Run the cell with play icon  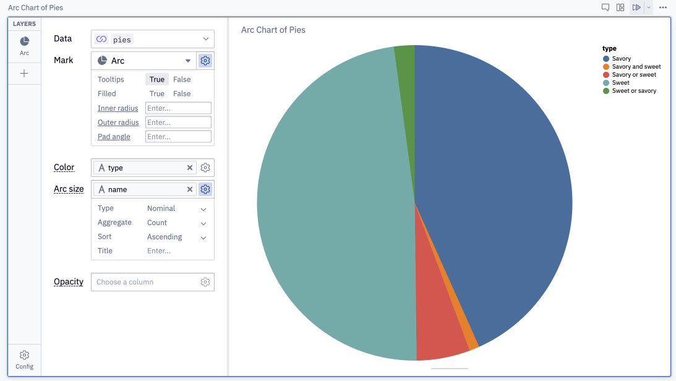click(636, 7)
